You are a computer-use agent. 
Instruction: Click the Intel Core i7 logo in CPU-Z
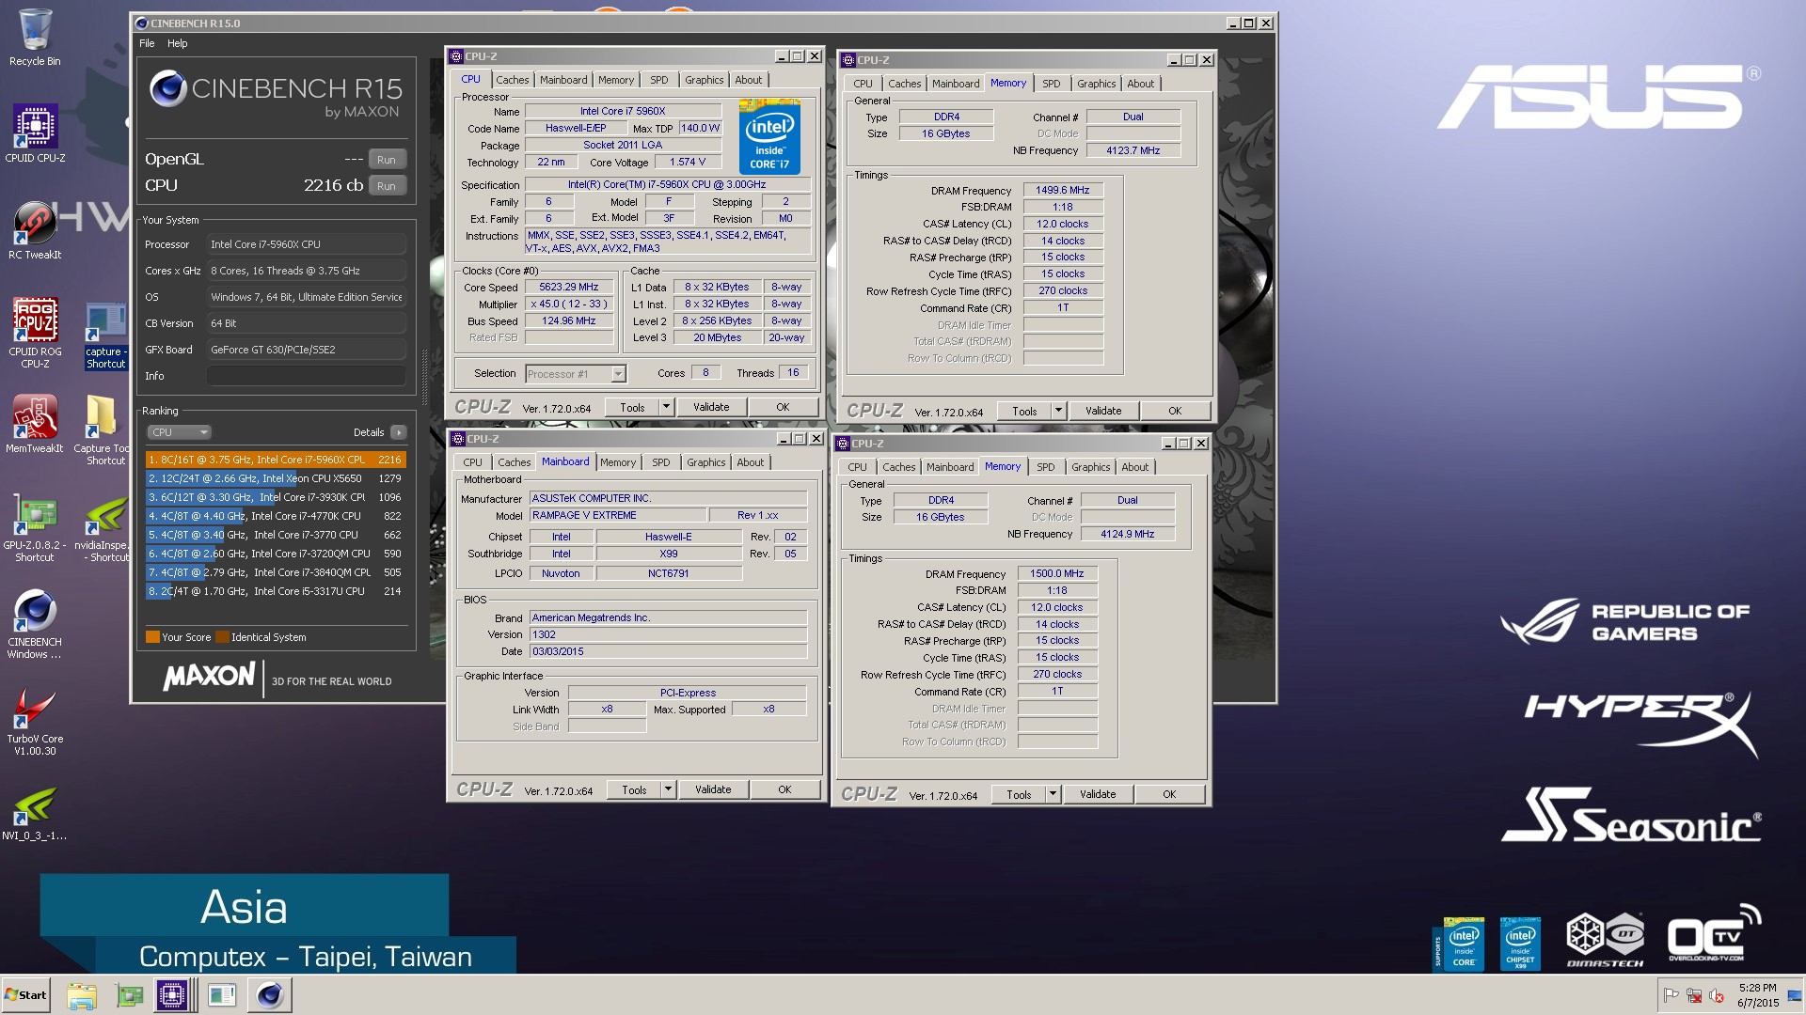769,137
